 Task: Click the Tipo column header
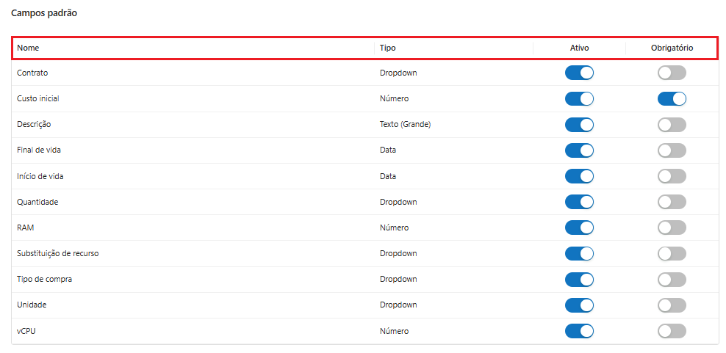pos(387,48)
